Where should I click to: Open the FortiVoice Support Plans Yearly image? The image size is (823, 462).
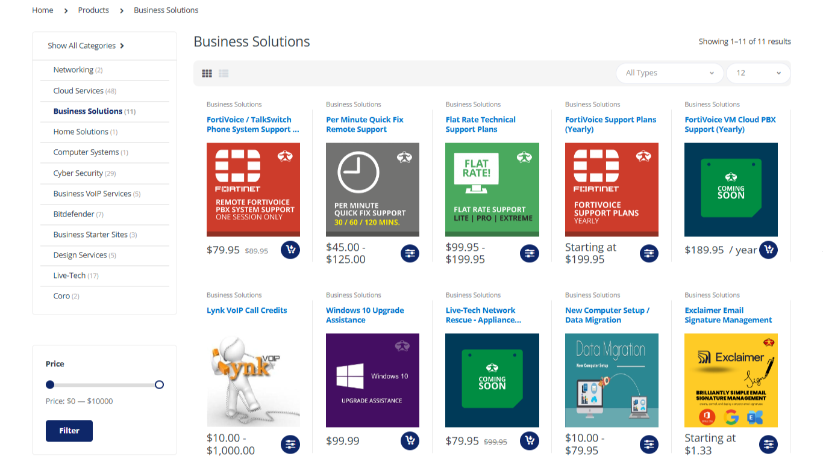pos(612,189)
